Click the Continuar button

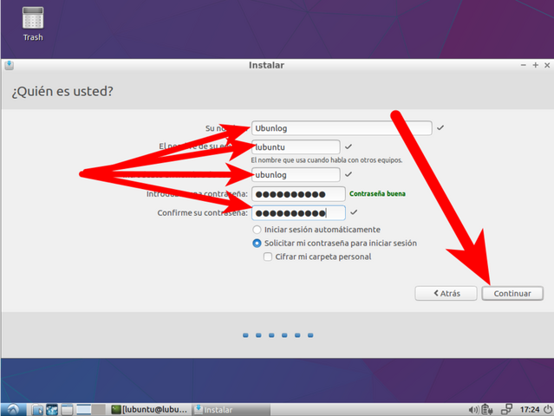tap(512, 294)
